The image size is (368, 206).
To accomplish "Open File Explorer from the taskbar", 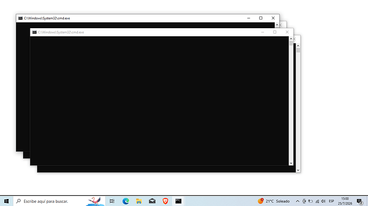I will 139,201.
